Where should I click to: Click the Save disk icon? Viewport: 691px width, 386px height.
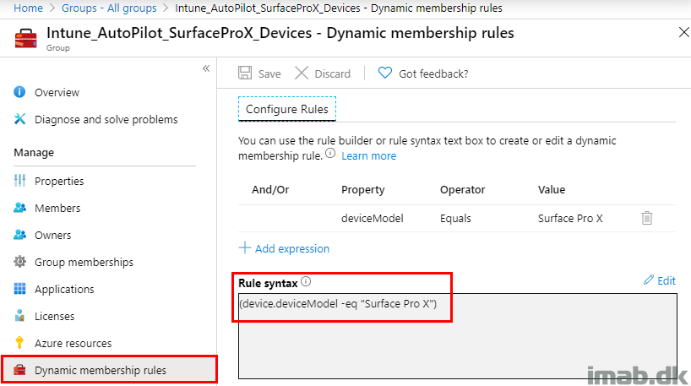click(245, 73)
